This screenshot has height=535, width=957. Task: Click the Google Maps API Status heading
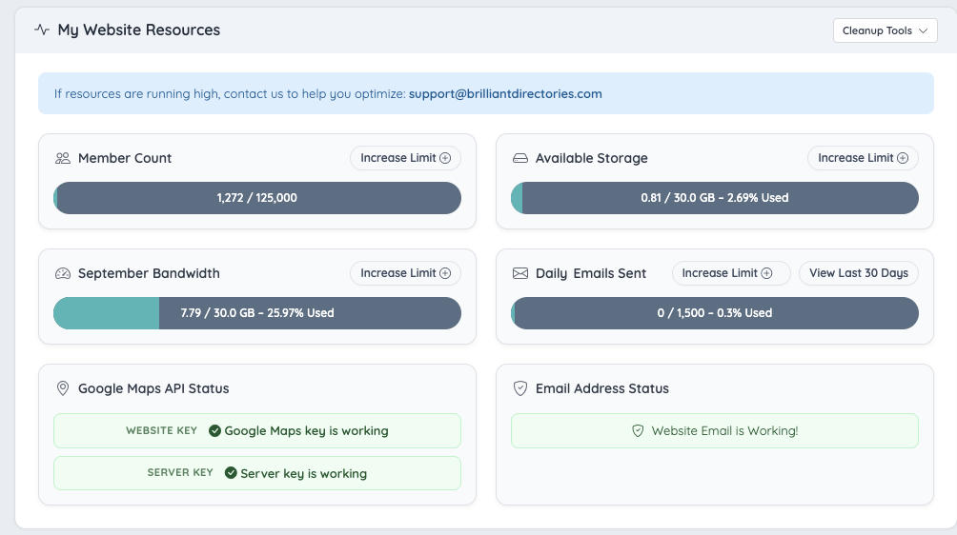[153, 388]
